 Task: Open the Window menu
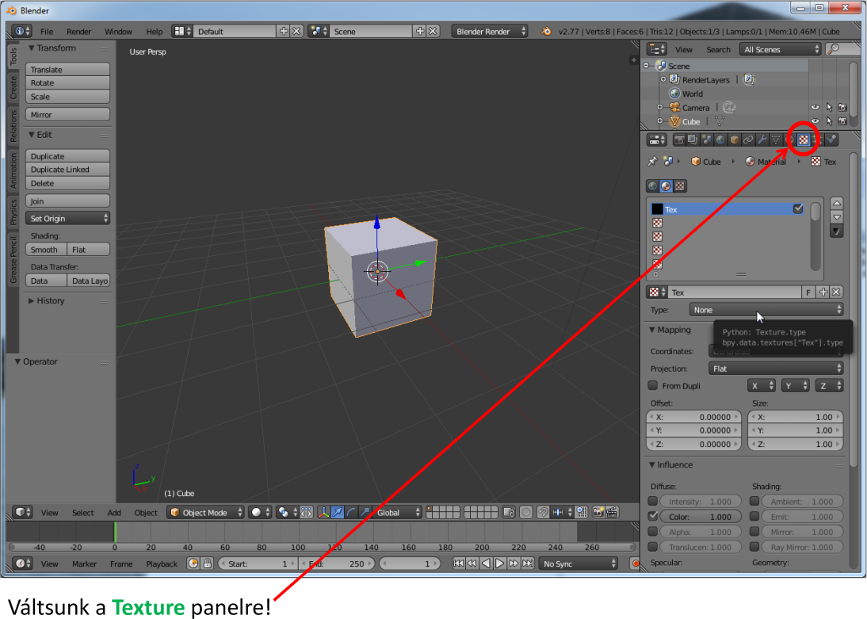click(x=118, y=32)
